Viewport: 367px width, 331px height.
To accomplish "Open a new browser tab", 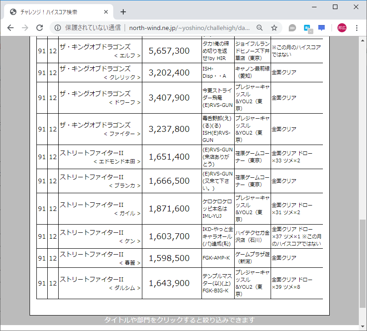I will [x=123, y=12].
